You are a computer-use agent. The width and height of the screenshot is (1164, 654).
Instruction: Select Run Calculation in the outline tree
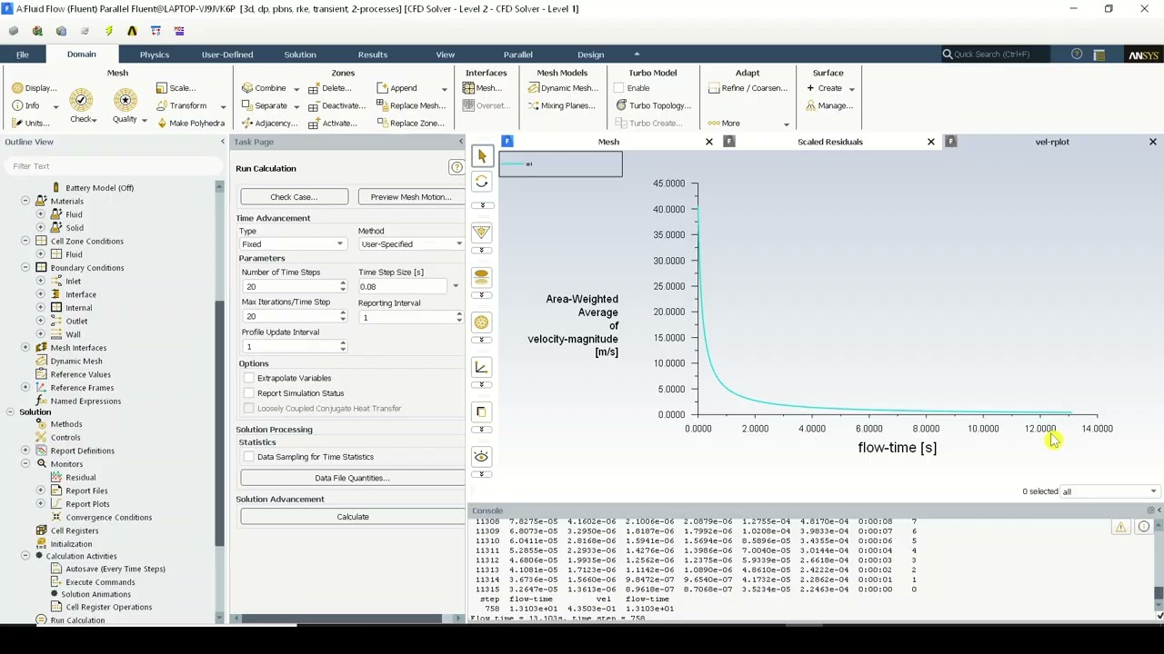pyautogui.click(x=77, y=620)
